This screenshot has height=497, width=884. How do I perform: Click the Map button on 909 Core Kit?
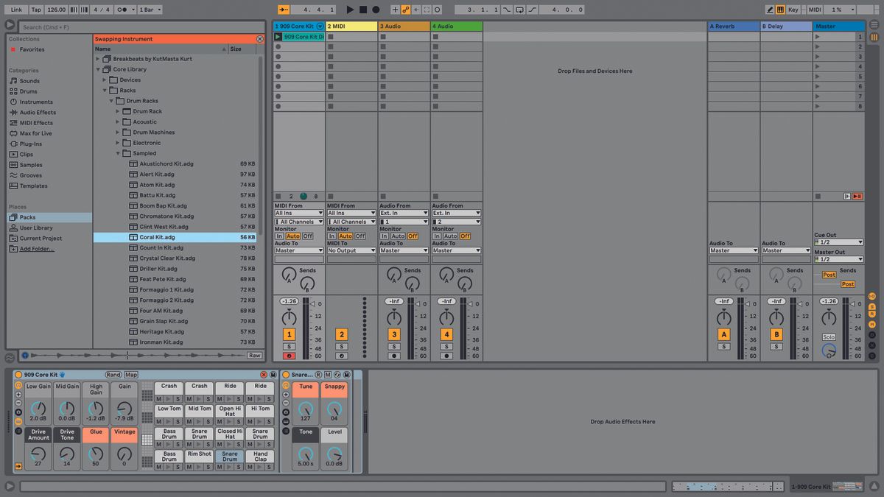pyautogui.click(x=130, y=374)
